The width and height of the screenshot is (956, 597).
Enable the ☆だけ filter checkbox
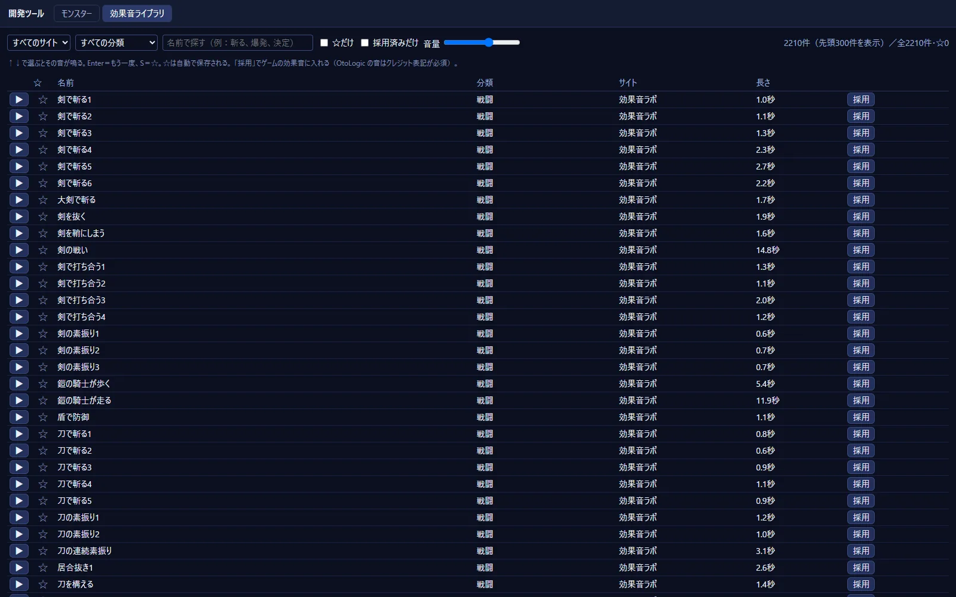[324, 43]
